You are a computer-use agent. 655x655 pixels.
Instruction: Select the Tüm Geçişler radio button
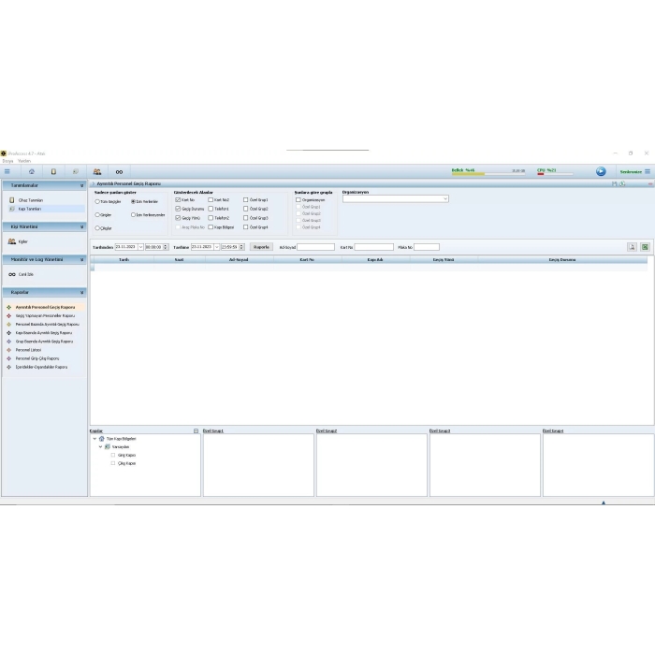coord(97,201)
